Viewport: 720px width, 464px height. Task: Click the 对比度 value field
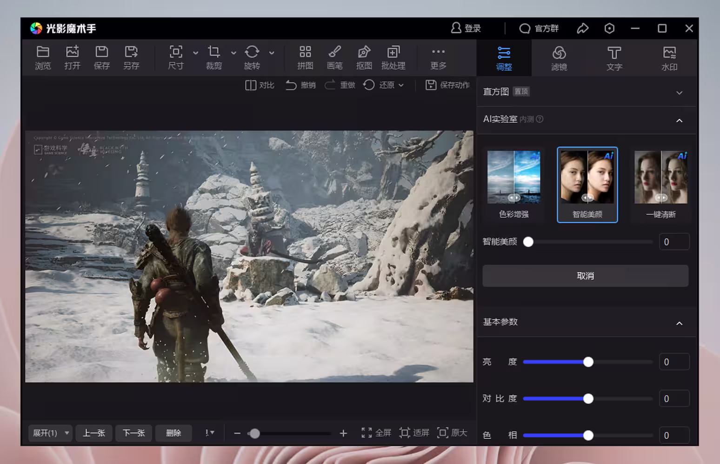click(674, 398)
